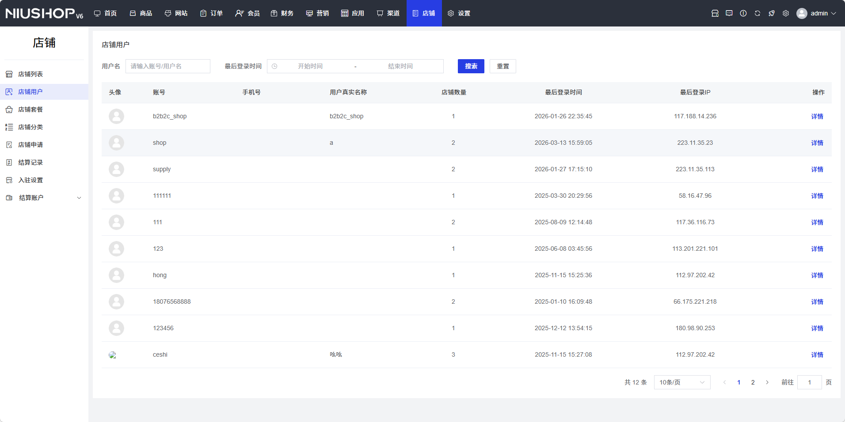
Task: Go to page 2 in pagination
Action: 753,382
